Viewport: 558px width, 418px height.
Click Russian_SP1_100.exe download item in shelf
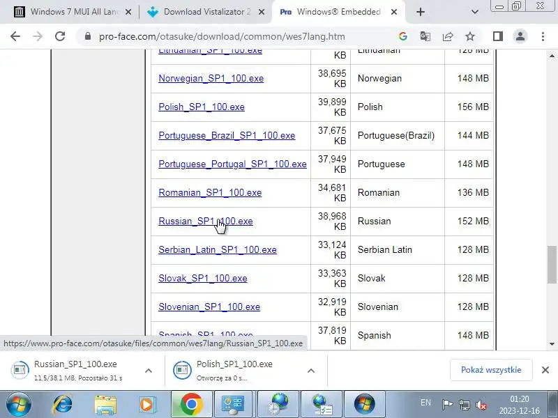[x=75, y=371]
